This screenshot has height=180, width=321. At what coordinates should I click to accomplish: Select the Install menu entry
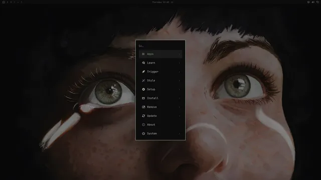click(x=160, y=98)
